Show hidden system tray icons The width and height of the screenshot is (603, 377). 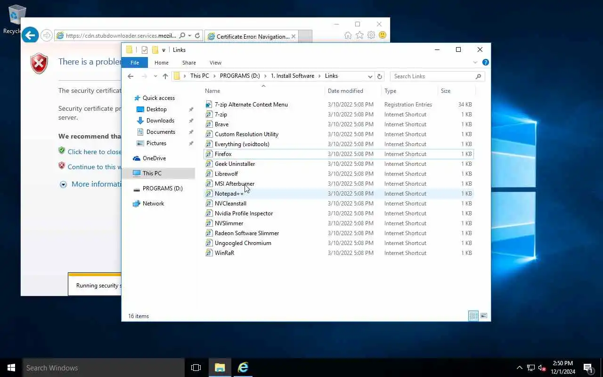point(519,368)
